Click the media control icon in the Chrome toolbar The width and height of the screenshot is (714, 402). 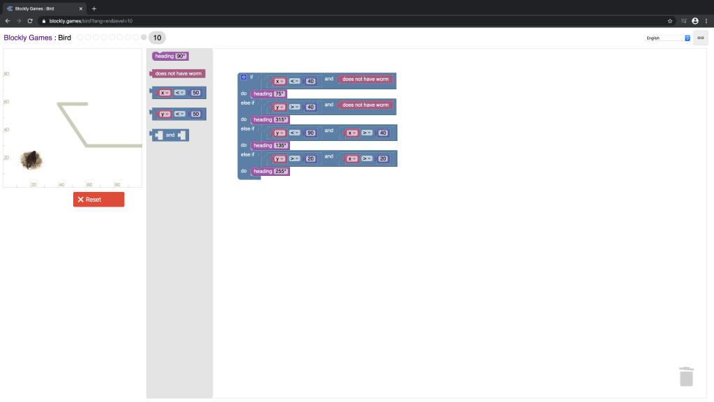coord(683,21)
